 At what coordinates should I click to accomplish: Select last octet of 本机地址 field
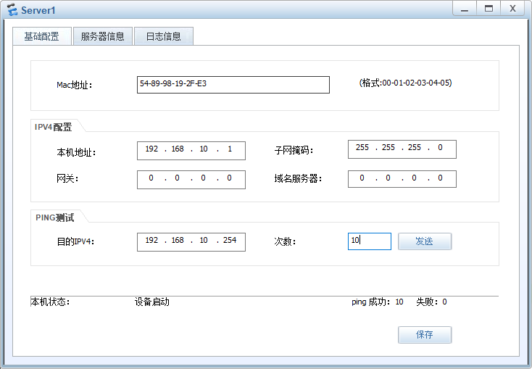230,149
